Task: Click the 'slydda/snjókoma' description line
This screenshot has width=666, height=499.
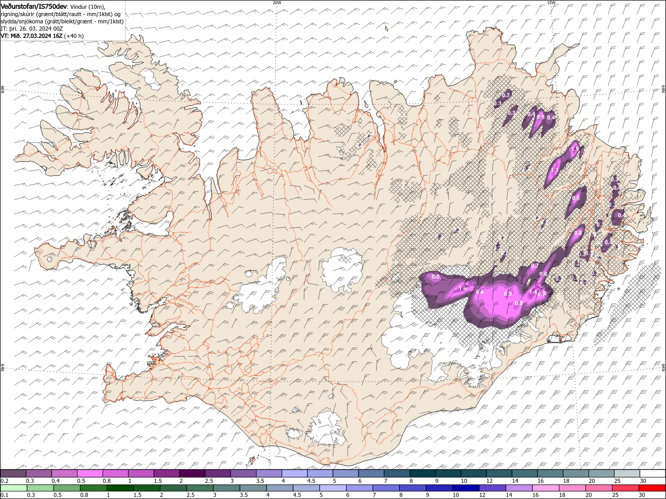Action: [62, 21]
